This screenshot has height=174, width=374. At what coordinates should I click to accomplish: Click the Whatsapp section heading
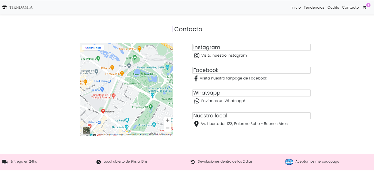coord(207,93)
